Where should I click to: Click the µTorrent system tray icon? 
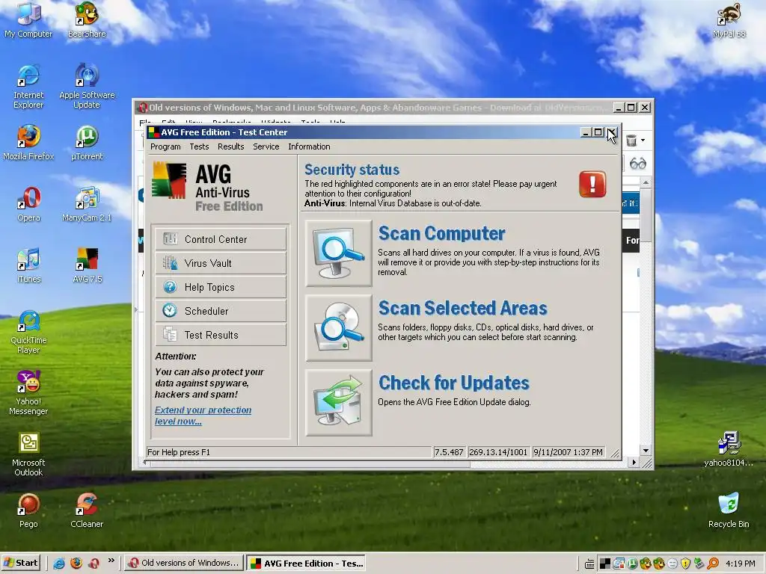(633, 564)
